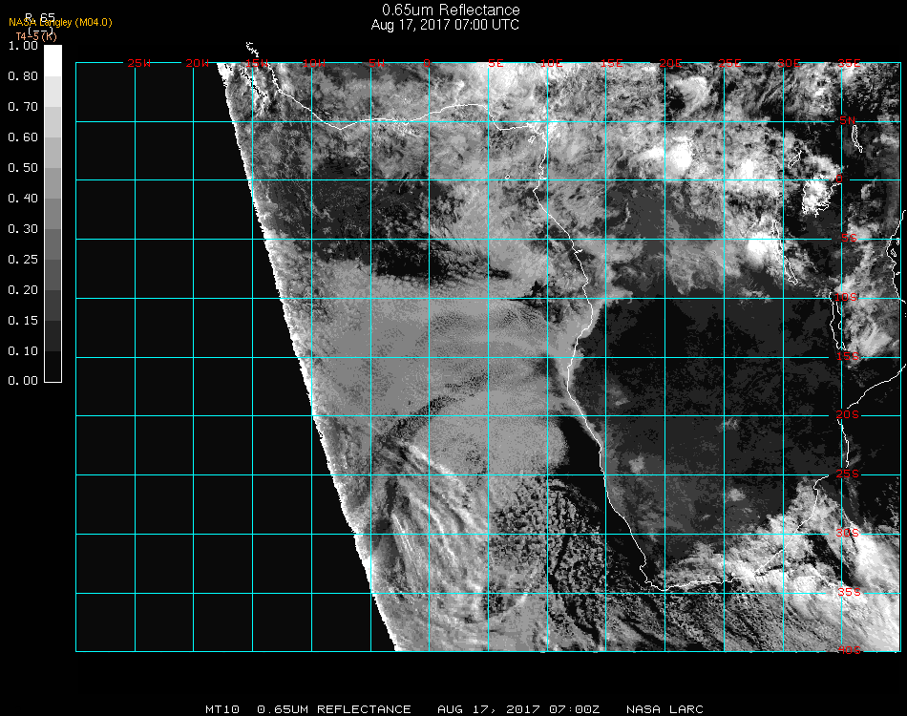Click the 40S latitude label

click(849, 651)
